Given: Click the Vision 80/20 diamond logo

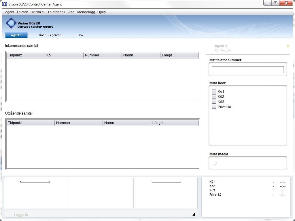Looking at the screenshot, I should pos(11,23).
